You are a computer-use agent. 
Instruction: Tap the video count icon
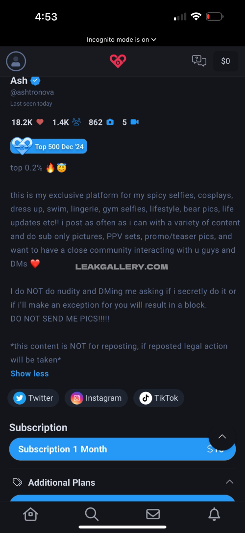(135, 122)
